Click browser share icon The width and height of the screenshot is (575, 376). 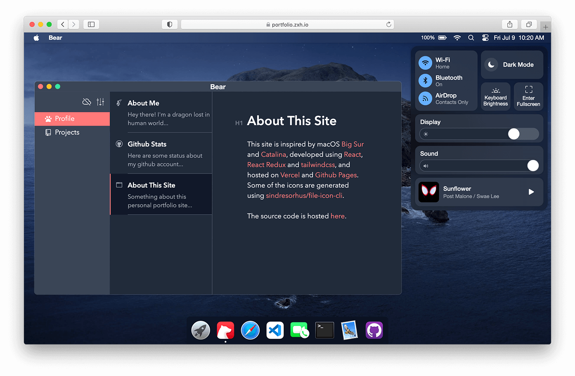510,24
